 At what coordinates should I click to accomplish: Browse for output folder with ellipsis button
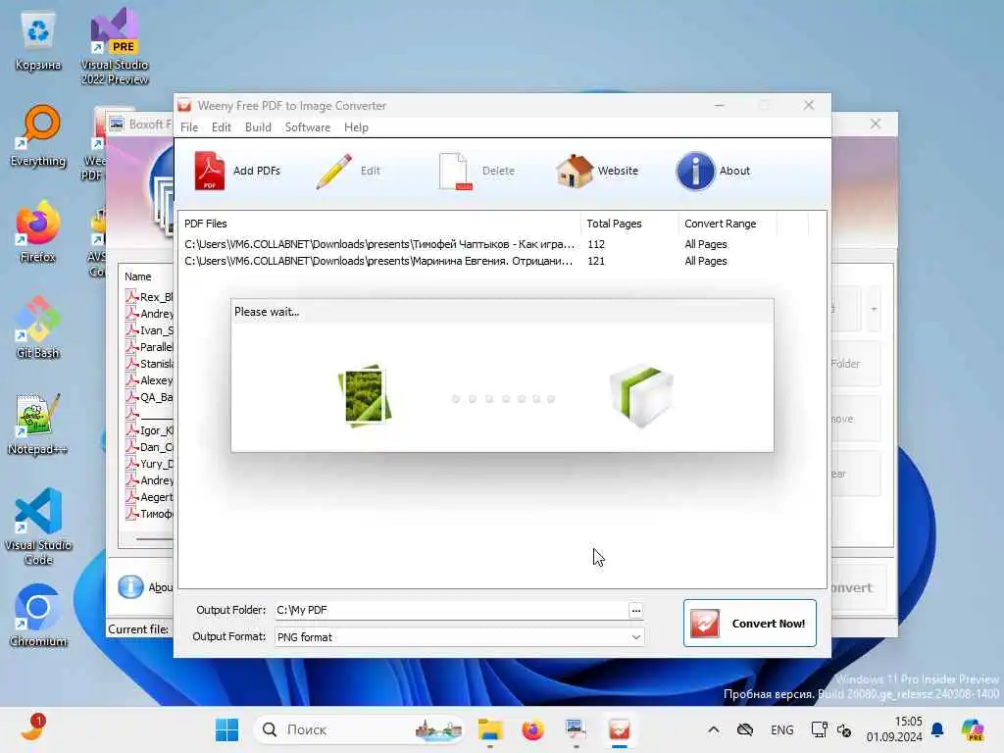coord(635,610)
